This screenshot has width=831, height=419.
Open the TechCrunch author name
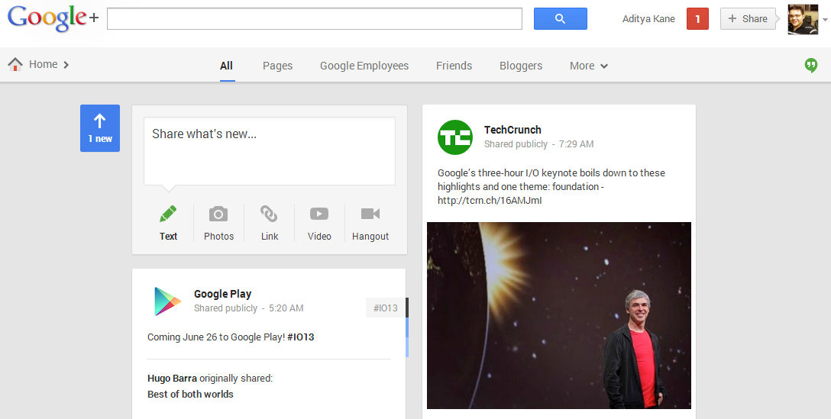pyautogui.click(x=513, y=130)
